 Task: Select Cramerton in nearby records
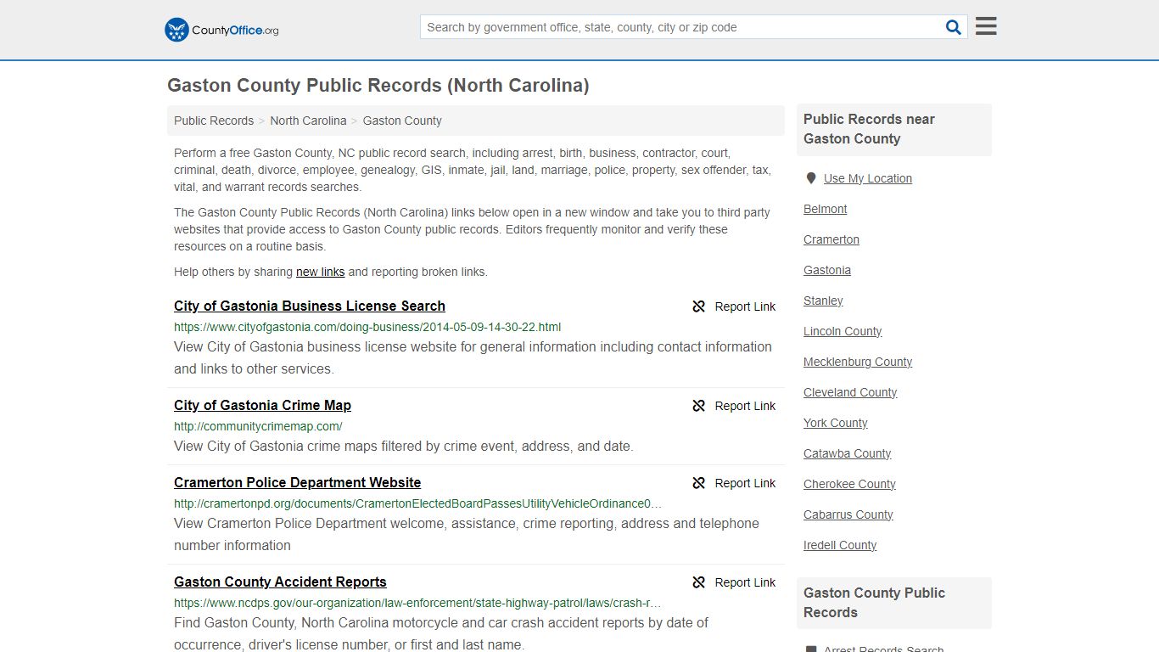click(831, 239)
